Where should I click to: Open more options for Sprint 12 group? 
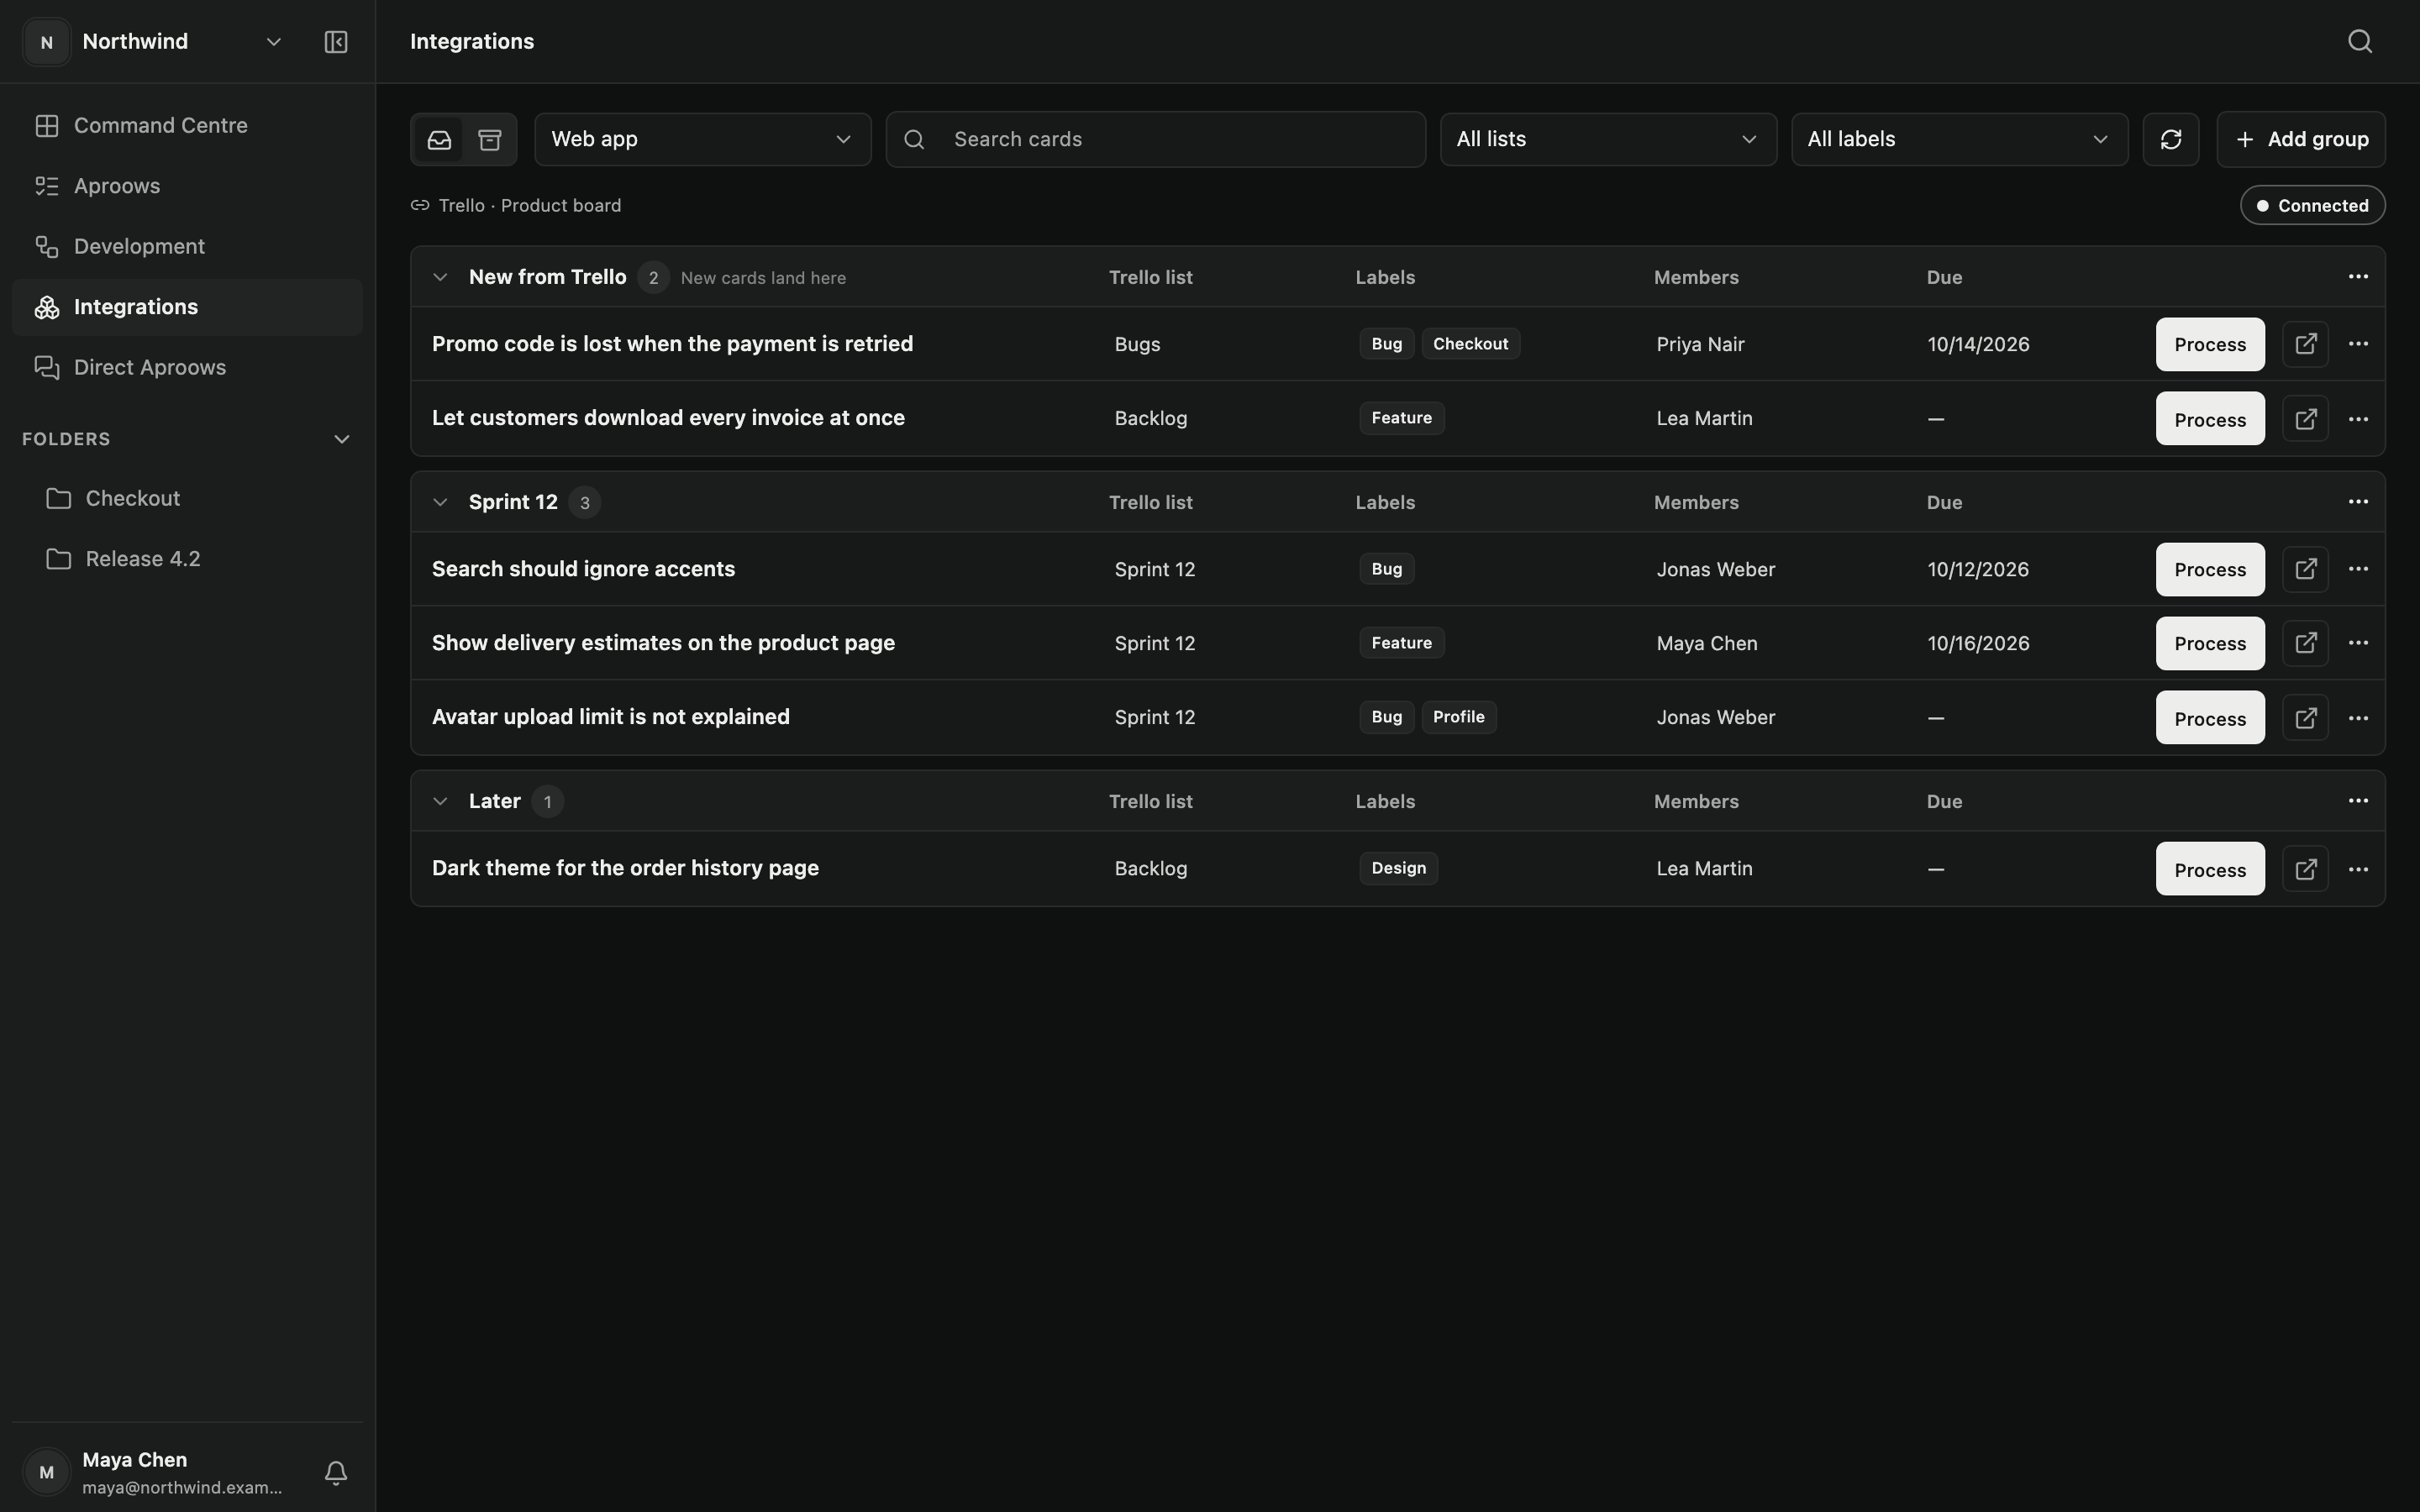click(2358, 502)
